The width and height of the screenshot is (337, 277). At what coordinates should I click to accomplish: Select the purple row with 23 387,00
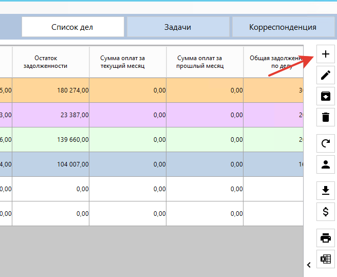click(152, 115)
